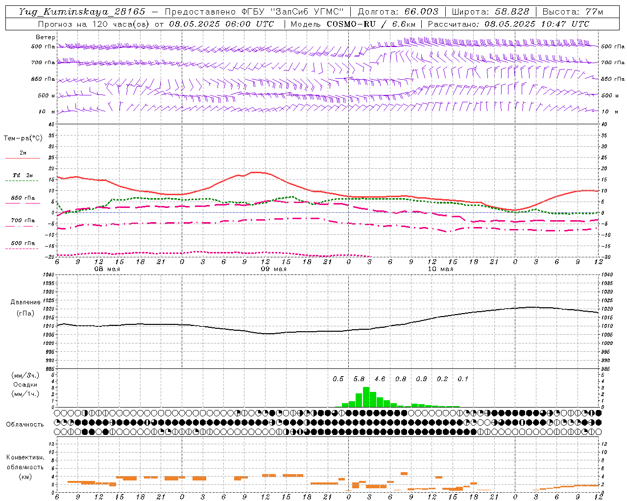Screen dimensions: 627x501
Task: Select the text Предоставлено ФГБУ "ЗапСиб УГМС"
Action: [x=254, y=12]
